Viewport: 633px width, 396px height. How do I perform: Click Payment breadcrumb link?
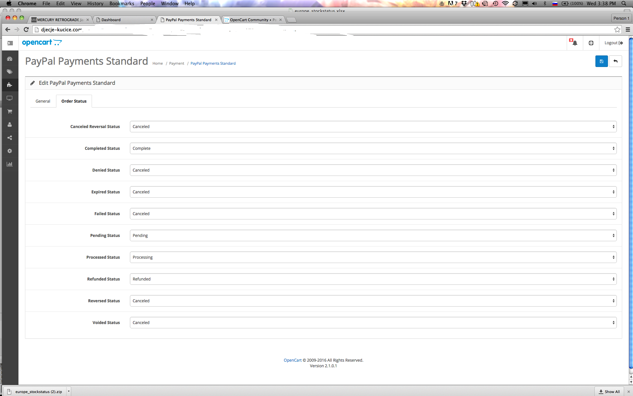point(176,63)
